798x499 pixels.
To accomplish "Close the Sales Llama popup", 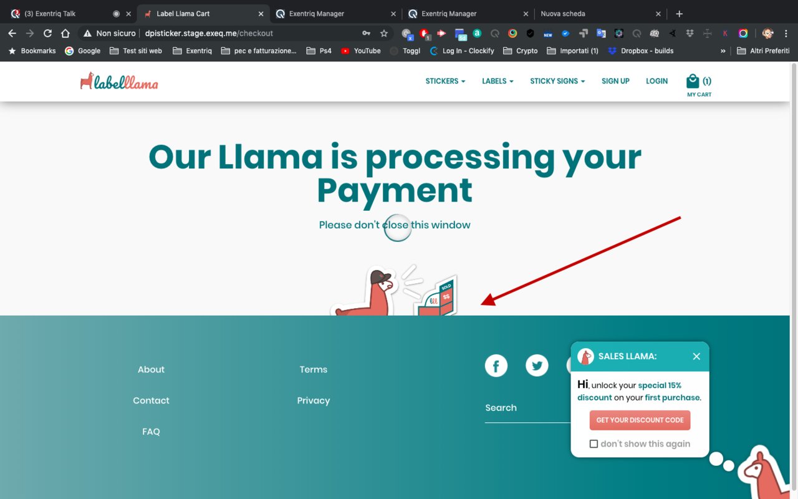I will point(696,356).
